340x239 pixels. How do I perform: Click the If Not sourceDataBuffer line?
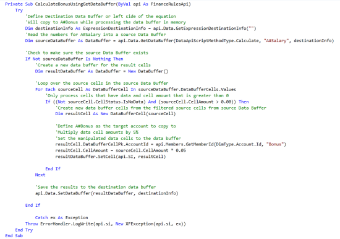[74, 59]
